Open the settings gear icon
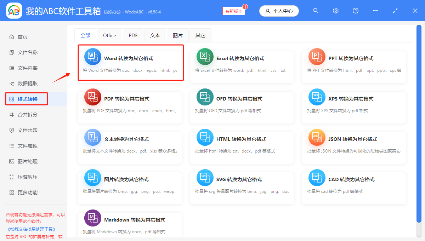Viewport: 425px width, 241px height. [335, 11]
